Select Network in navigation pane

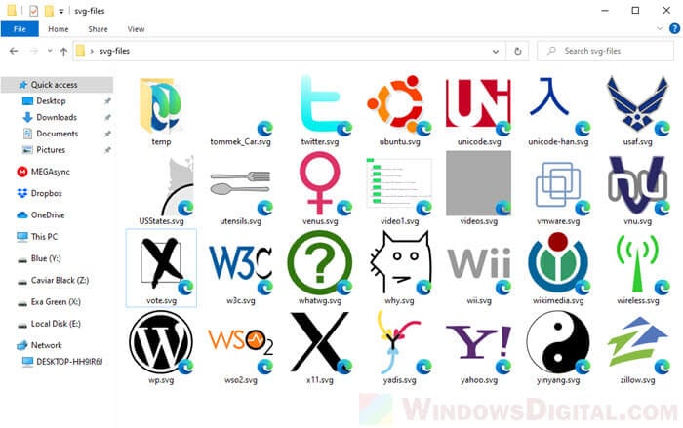[x=46, y=345]
